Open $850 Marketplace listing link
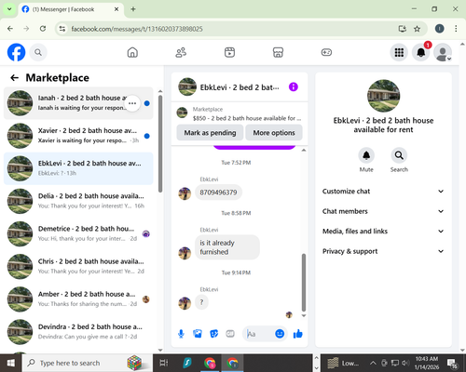This screenshot has height=372, width=466. 240,113
